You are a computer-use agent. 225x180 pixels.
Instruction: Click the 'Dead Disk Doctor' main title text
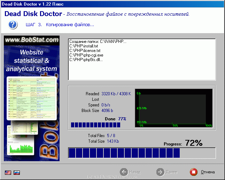(33, 14)
